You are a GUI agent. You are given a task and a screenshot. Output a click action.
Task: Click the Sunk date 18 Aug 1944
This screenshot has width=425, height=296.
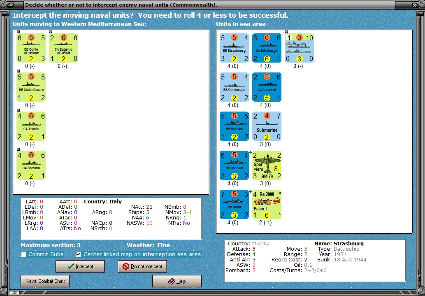pyautogui.click(x=350, y=260)
